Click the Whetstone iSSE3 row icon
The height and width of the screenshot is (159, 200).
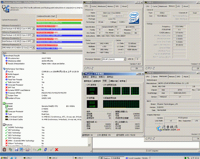pos(6,61)
